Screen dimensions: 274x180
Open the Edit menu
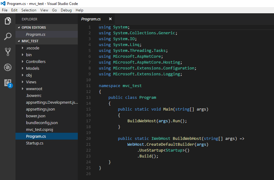pyautogui.click(x=14, y=10)
